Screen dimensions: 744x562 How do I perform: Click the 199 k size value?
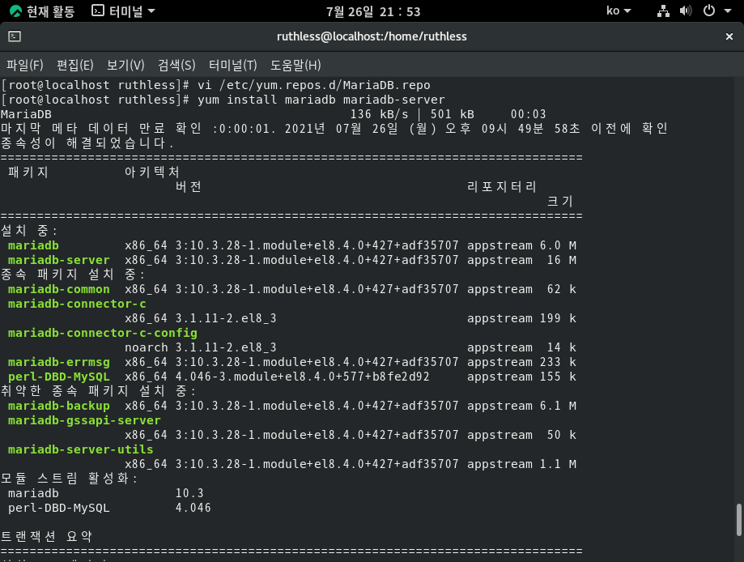(x=558, y=318)
